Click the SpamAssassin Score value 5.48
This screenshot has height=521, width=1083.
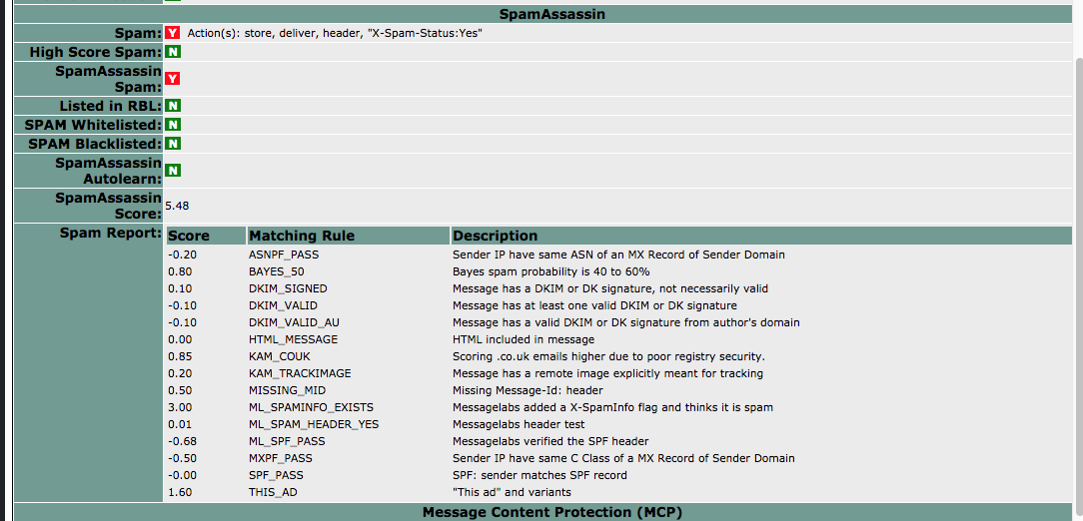[x=177, y=206]
